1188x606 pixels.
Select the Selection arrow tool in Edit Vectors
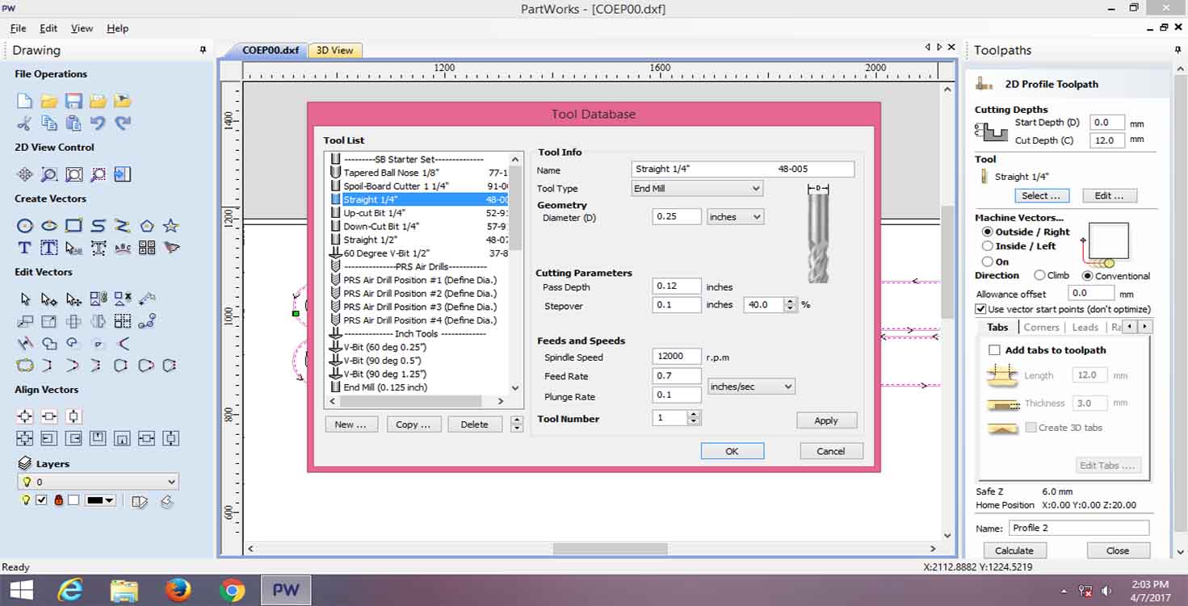pyautogui.click(x=25, y=299)
